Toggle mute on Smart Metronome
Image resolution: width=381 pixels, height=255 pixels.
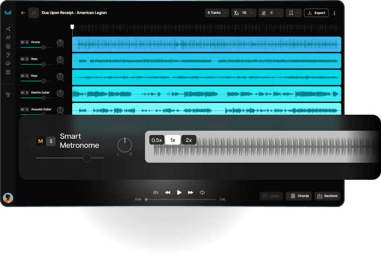coord(40,141)
